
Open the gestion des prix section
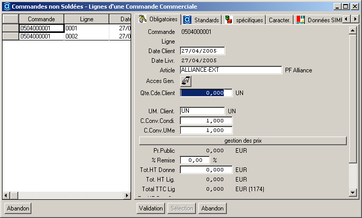pos(243,140)
